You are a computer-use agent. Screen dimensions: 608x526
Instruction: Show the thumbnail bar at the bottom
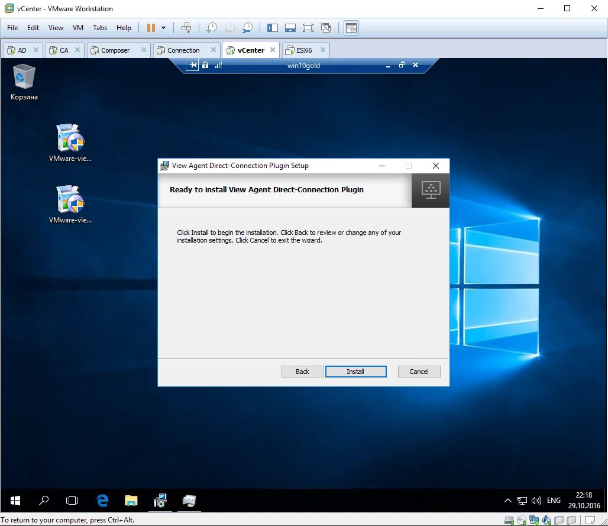click(x=290, y=27)
